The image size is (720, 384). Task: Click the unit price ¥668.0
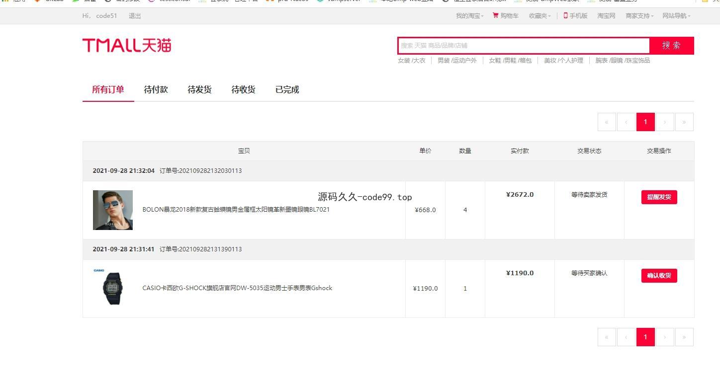tap(425, 210)
